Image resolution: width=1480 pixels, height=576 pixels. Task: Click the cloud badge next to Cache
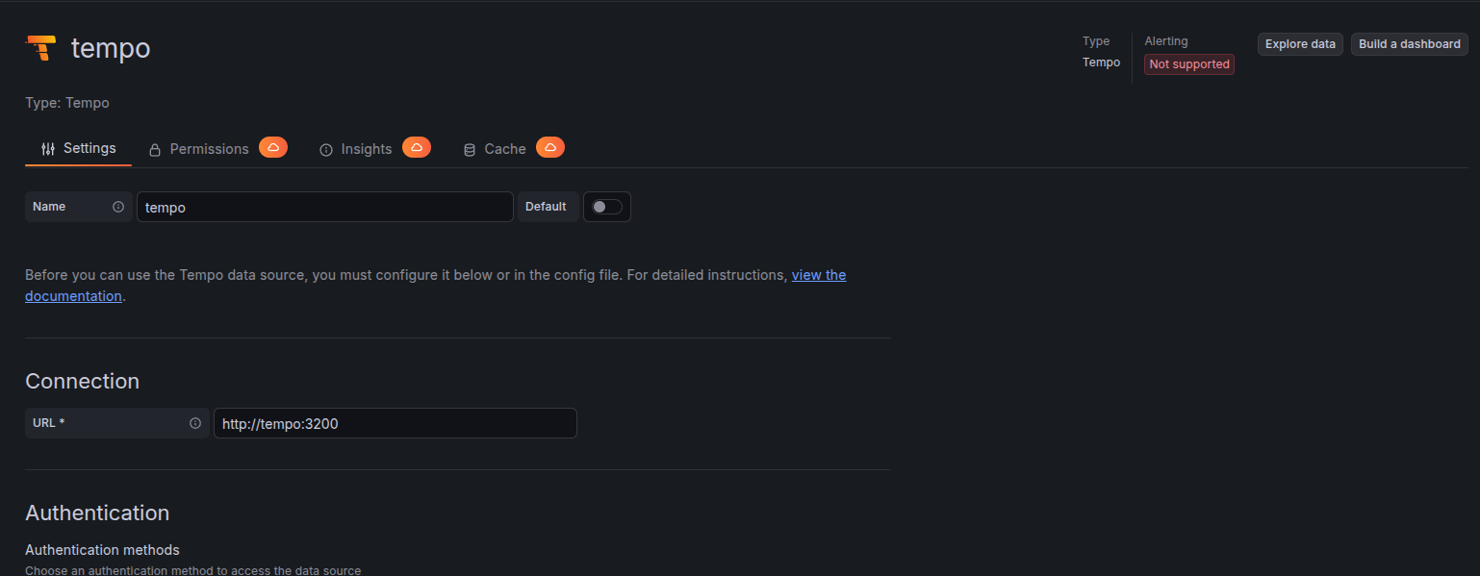coord(549,147)
